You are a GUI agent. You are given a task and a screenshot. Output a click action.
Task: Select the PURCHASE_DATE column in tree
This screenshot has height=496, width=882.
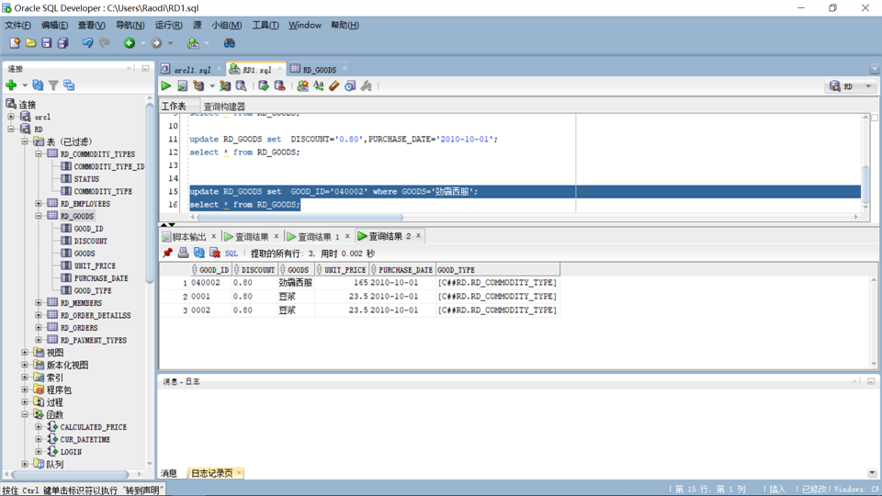point(101,277)
